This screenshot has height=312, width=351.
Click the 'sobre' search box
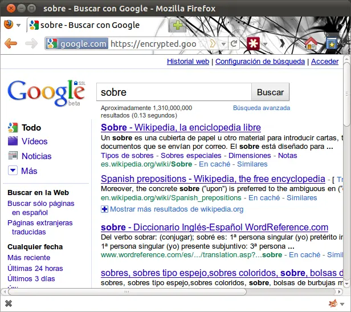(174, 92)
